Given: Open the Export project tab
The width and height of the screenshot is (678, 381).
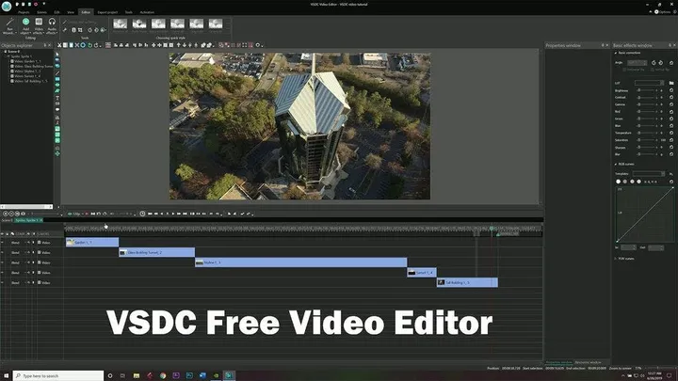Looking at the screenshot, I should click(107, 12).
